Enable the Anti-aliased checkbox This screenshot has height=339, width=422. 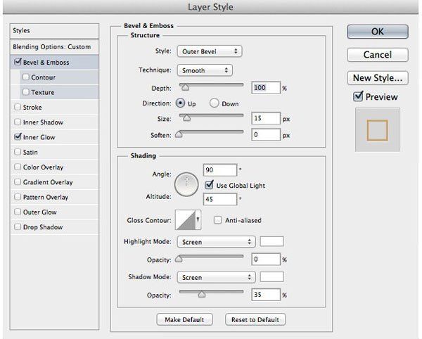217,220
